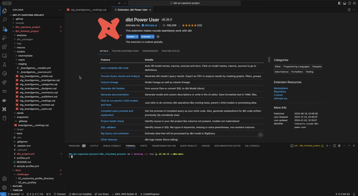Click the extension settings gear next to Uninstall

(158, 37)
